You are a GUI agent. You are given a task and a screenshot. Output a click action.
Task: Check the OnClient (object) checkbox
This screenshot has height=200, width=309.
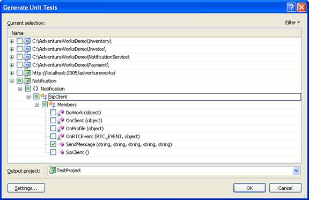coord(53,121)
